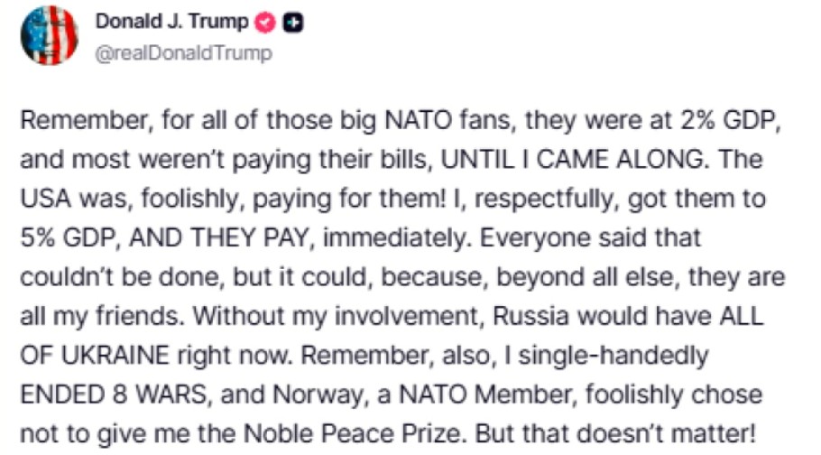The height and width of the screenshot is (455, 821).
Task: Click the flag-themed profile avatar
Action: pos(49,35)
